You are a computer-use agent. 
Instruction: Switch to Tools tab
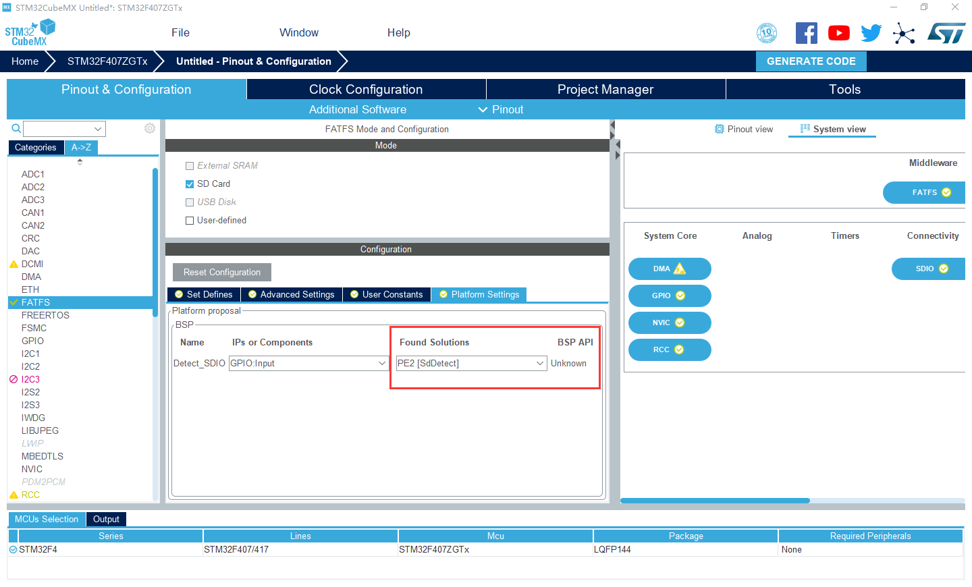point(845,89)
